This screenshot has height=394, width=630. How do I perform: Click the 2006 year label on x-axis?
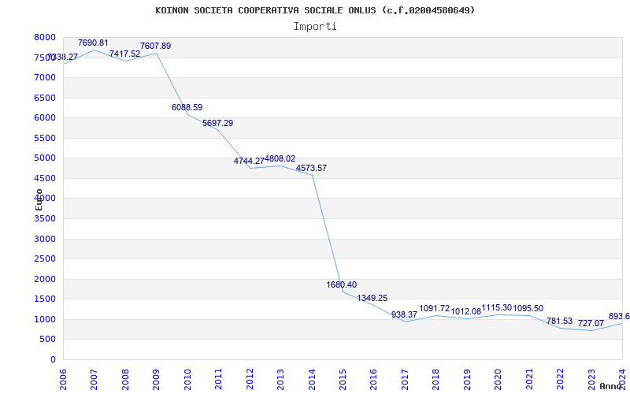point(63,380)
